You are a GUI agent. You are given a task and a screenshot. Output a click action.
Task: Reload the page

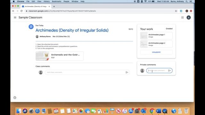click(21, 11)
